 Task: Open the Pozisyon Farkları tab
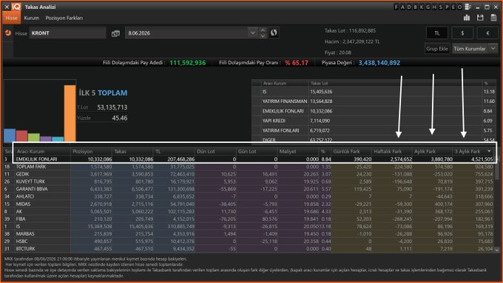64,18
